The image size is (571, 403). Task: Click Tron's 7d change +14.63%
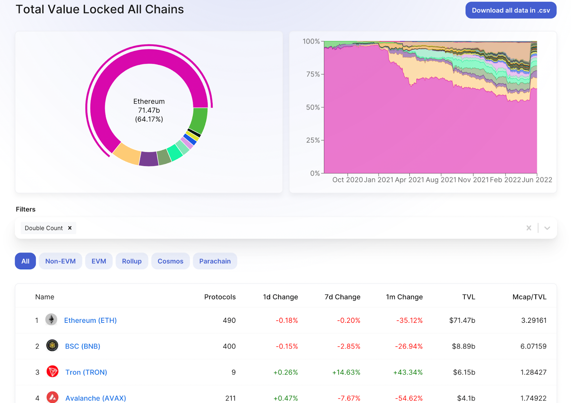[x=346, y=372]
